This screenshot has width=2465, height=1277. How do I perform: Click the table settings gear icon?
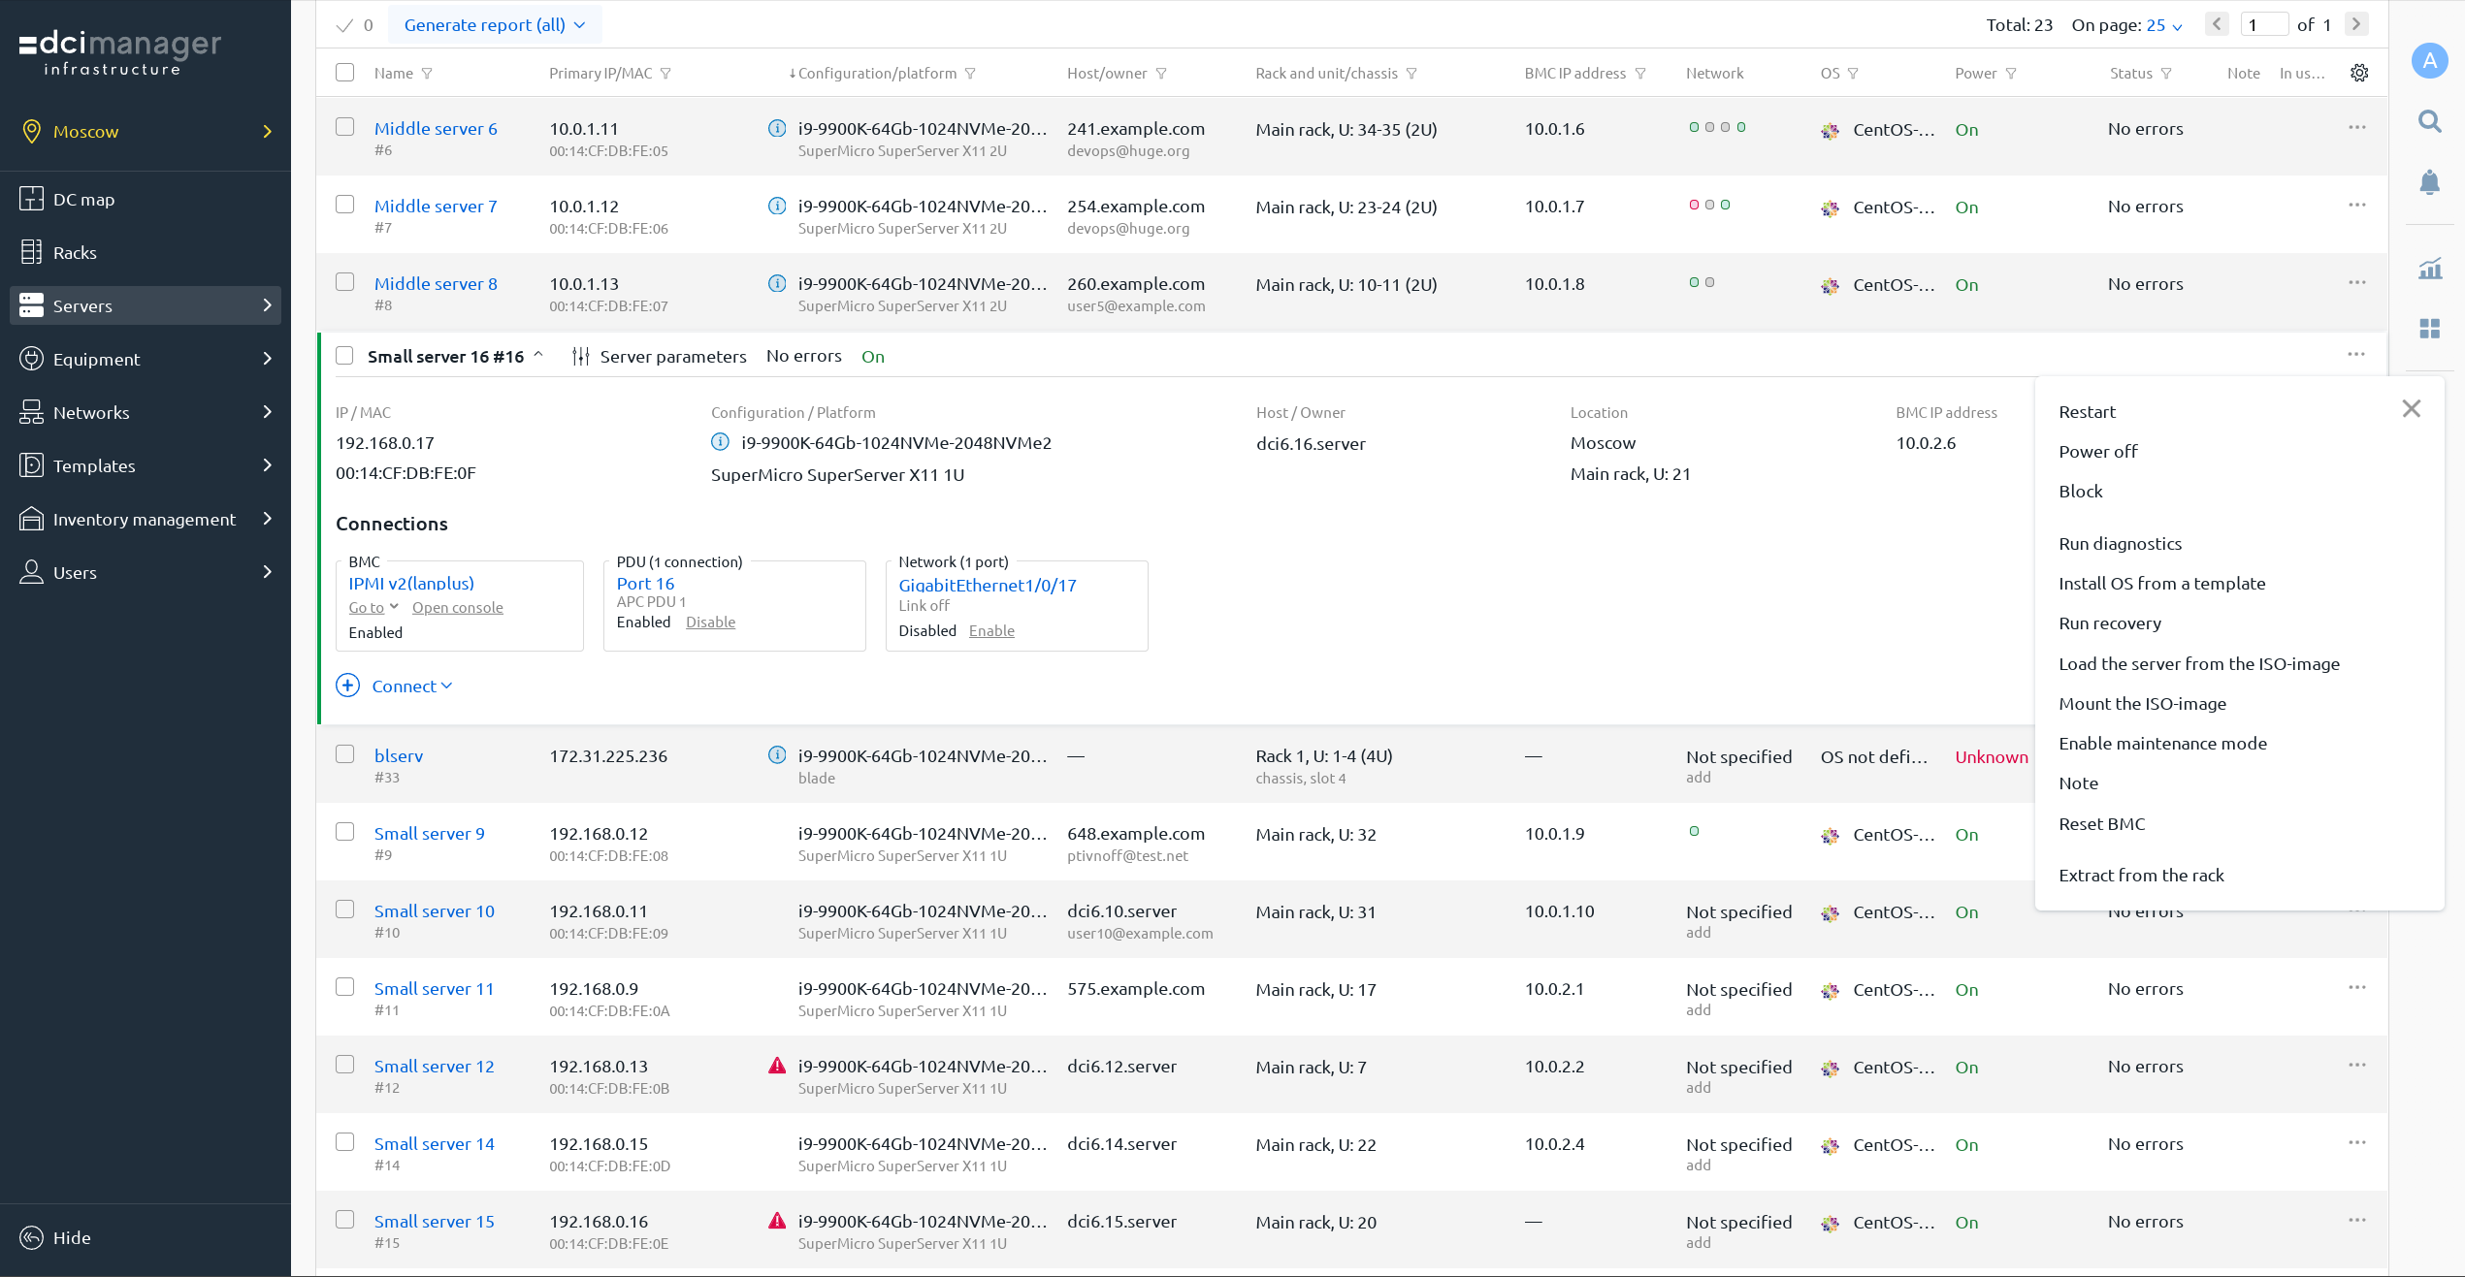(x=2359, y=73)
